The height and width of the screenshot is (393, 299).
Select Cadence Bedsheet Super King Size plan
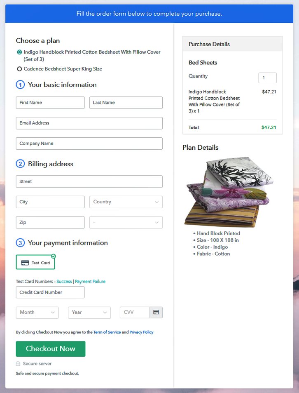(19, 69)
